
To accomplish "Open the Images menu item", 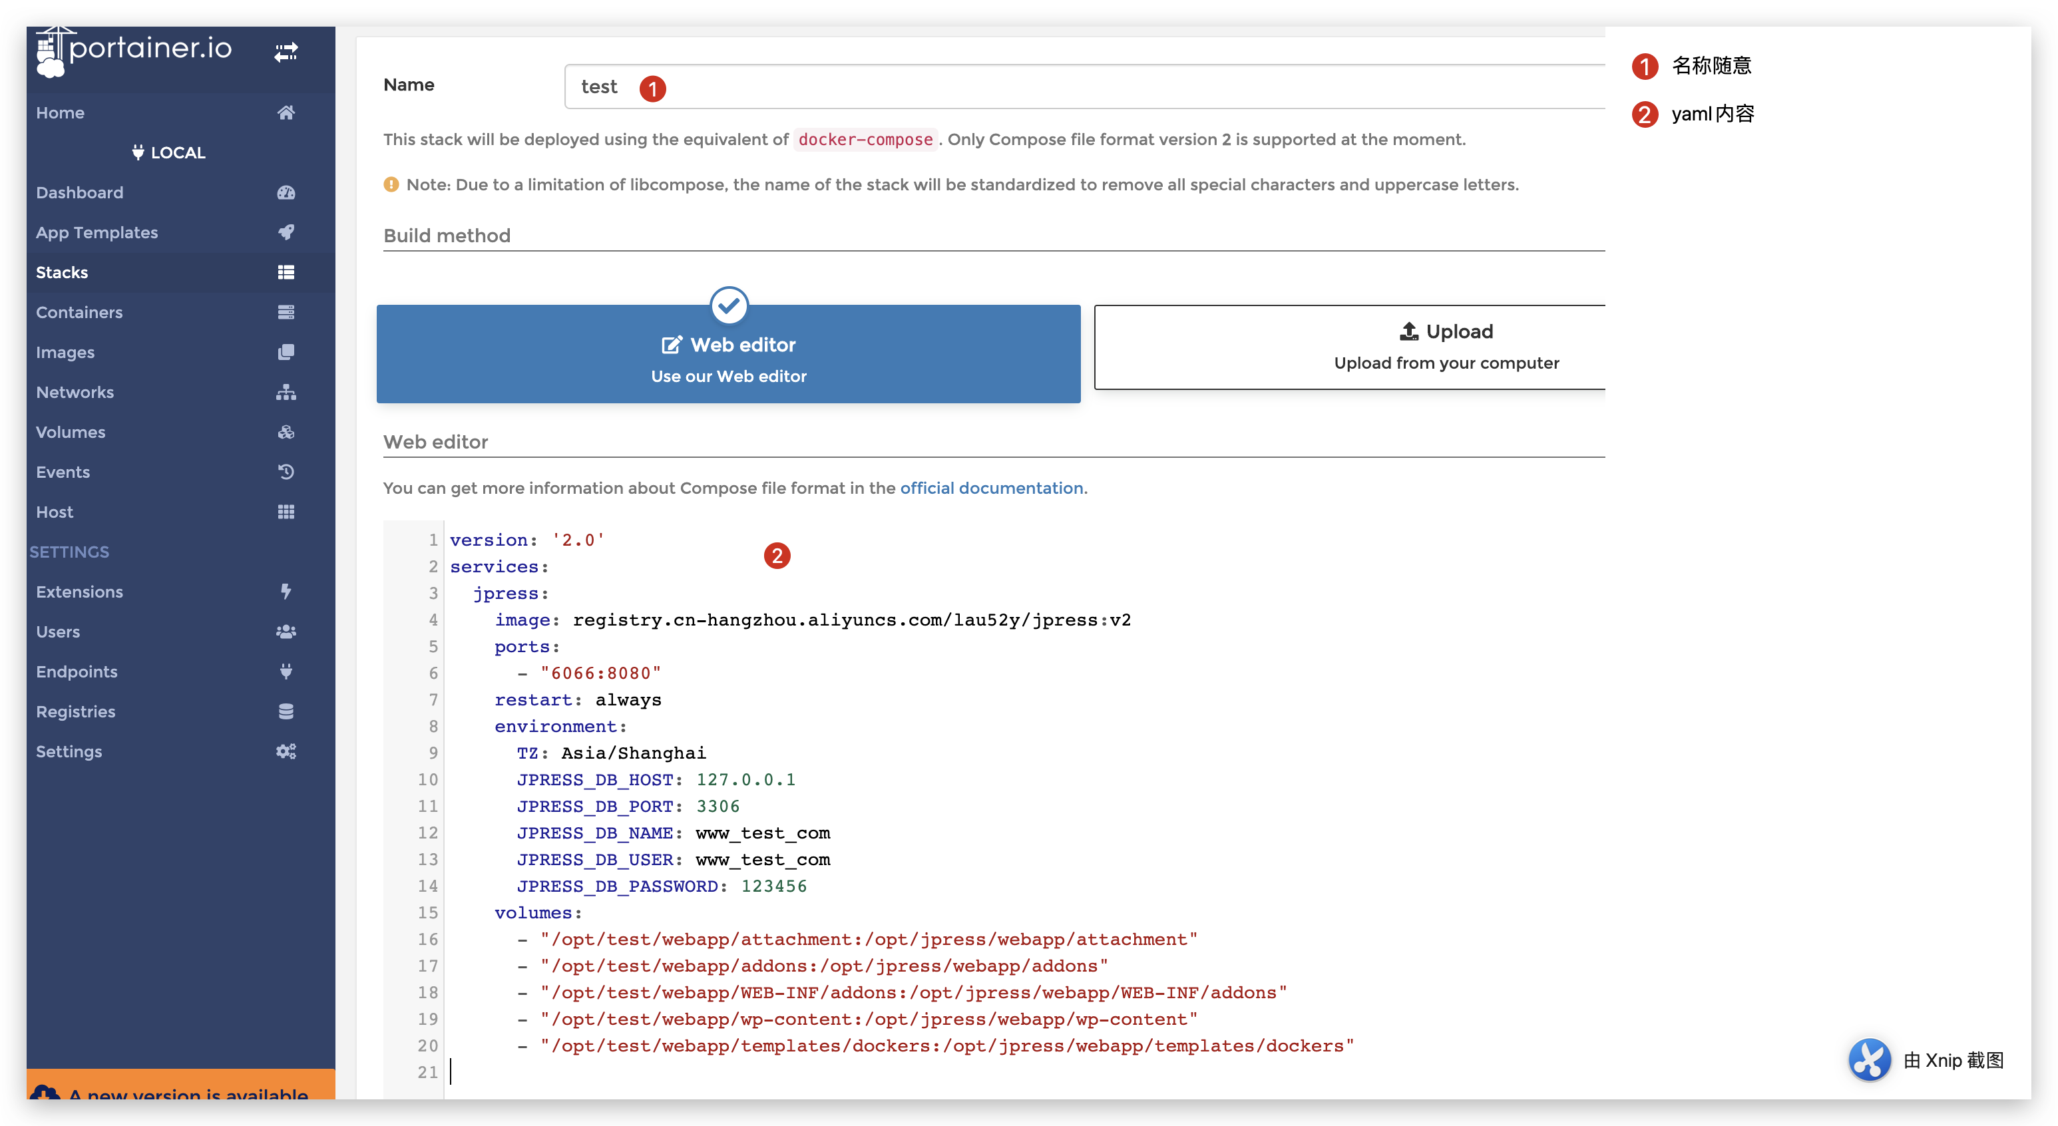I will [x=65, y=352].
